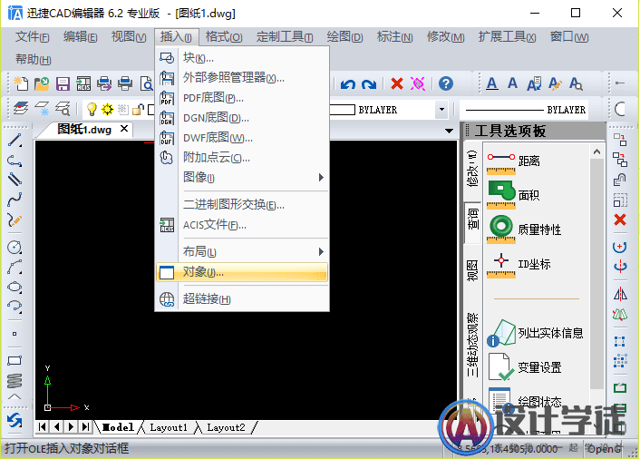Click the Print icon next to preview

point(125,83)
